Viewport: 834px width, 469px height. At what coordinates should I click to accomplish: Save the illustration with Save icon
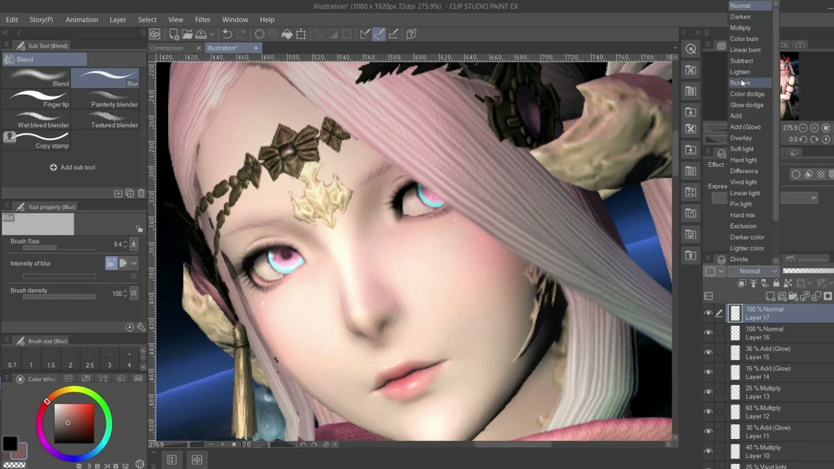click(x=201, y=34)
